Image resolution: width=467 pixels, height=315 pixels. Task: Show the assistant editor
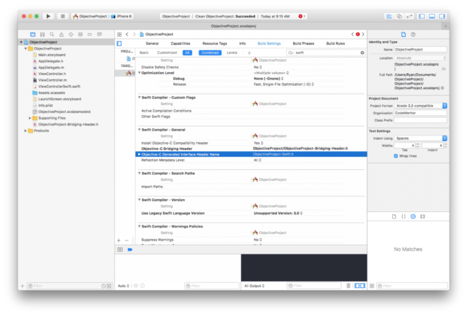[399, 16]
